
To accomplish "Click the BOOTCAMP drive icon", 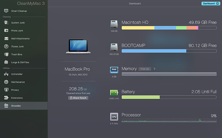I will (x=114, y=47).
